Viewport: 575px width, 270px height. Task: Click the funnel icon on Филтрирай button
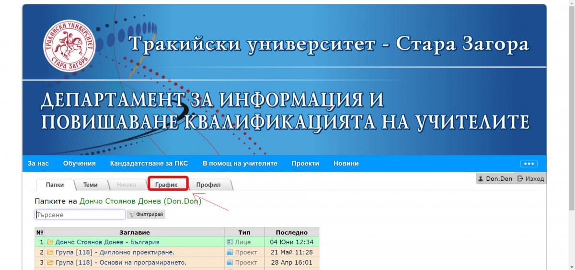(132, 215)
